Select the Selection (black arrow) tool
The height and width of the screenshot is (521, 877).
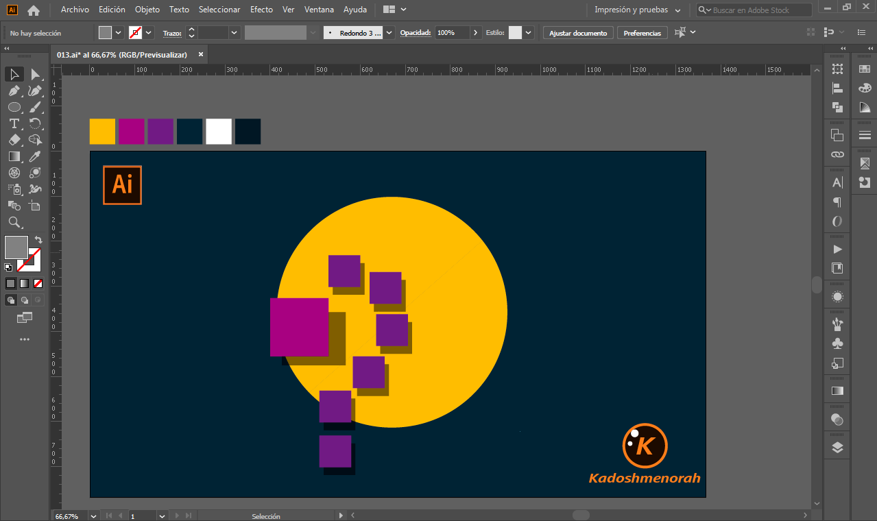[14, 74]
